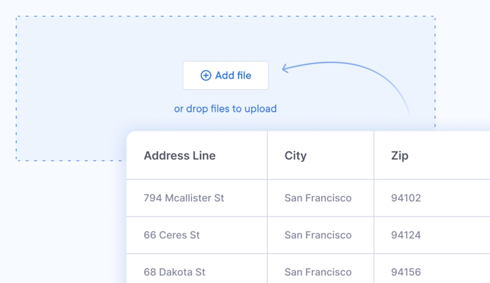
Task: Select the 94156 zip cell
Action: coord(406,272)
